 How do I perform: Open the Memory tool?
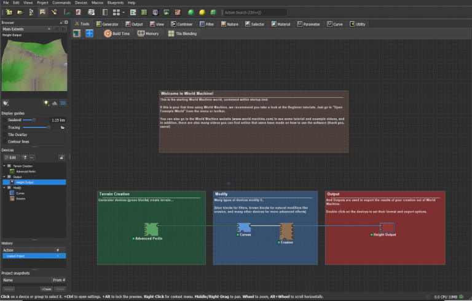[x=148, y=34]
